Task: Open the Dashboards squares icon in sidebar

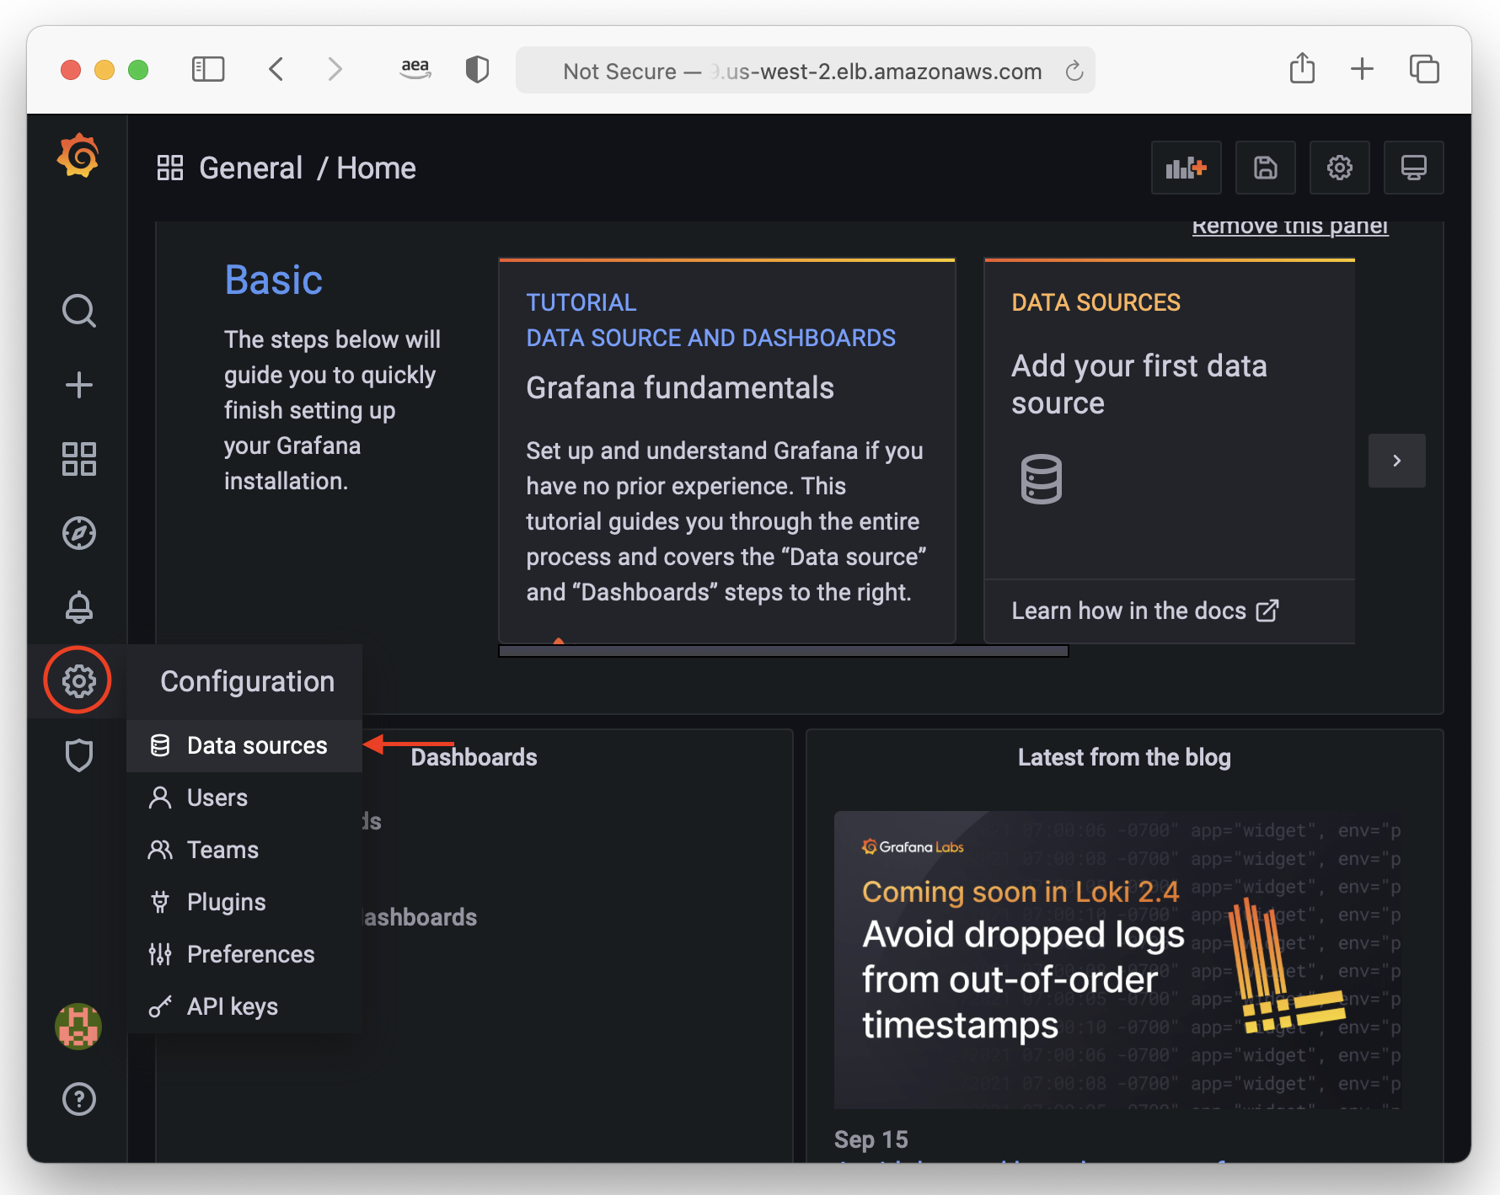Action: 79,459
